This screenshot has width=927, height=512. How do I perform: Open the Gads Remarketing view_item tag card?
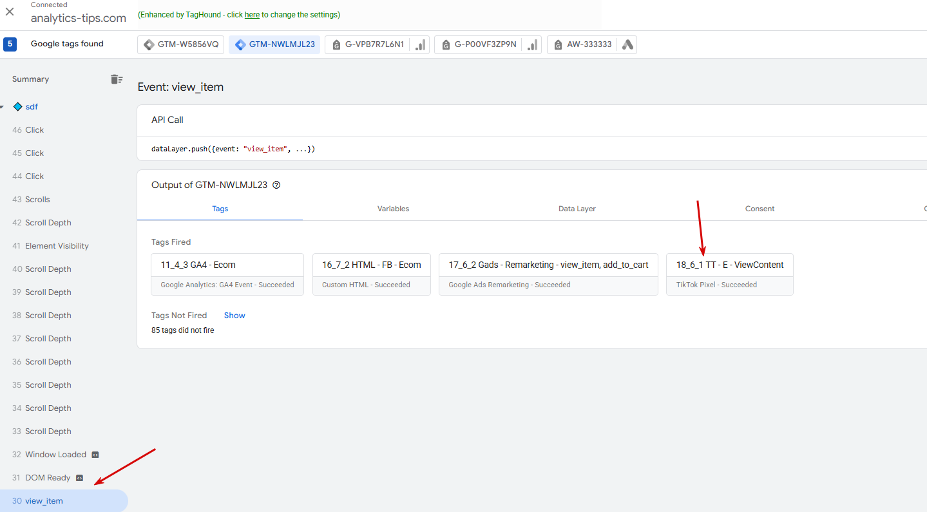[x=549, y=274]
